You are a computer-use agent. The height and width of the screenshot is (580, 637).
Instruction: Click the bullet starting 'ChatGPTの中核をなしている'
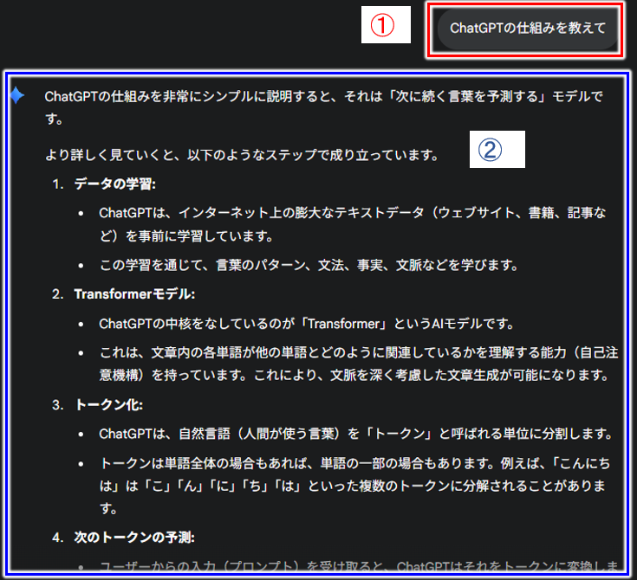(x=307, y=324)
